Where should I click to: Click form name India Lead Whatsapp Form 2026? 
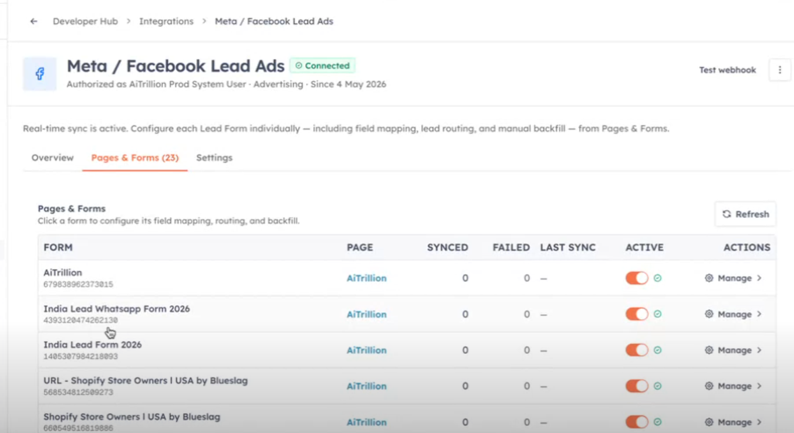coord(117,309)
